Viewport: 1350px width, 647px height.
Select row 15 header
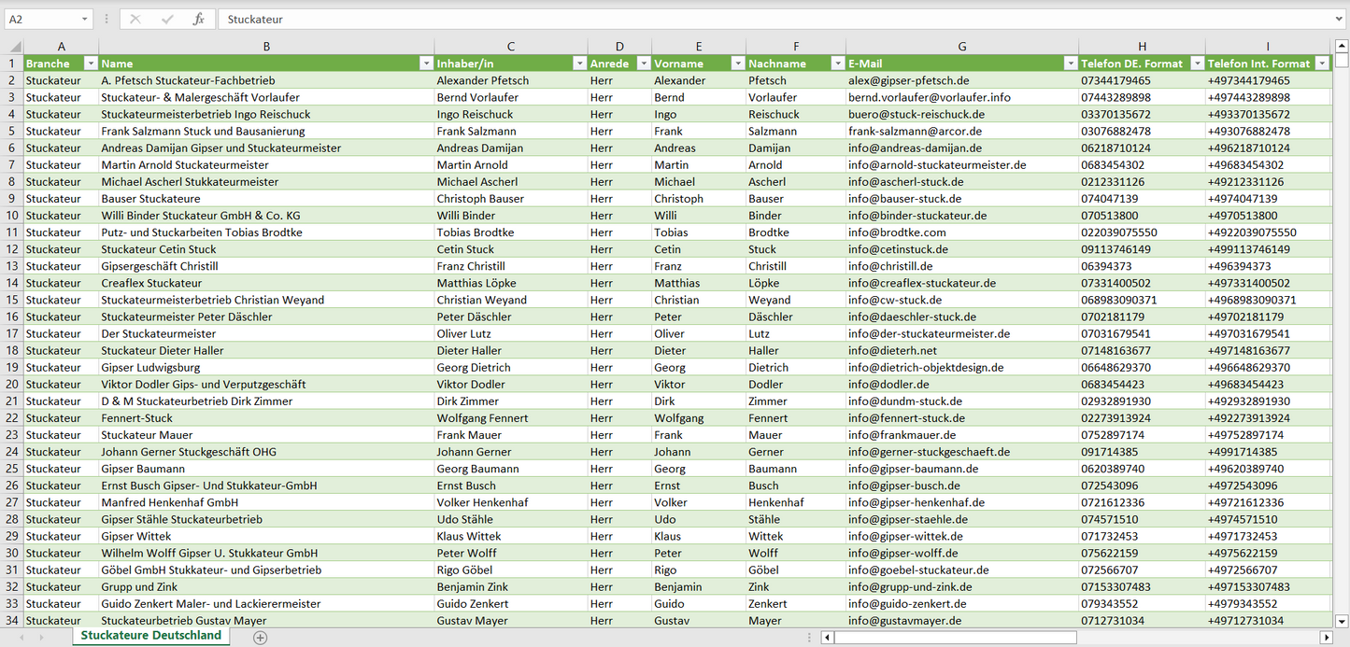12,300
